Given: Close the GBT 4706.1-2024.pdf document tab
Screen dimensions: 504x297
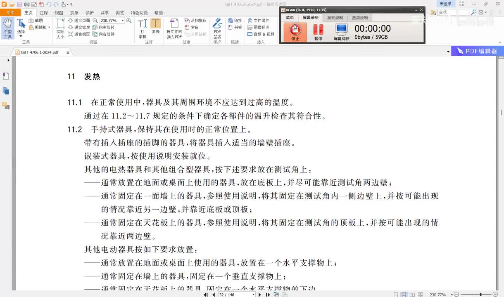Looking at the screenshot, I should [68, 52].
